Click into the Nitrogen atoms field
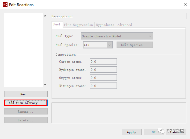This screenshot has width=190, height=139. (x=103, y=86)
